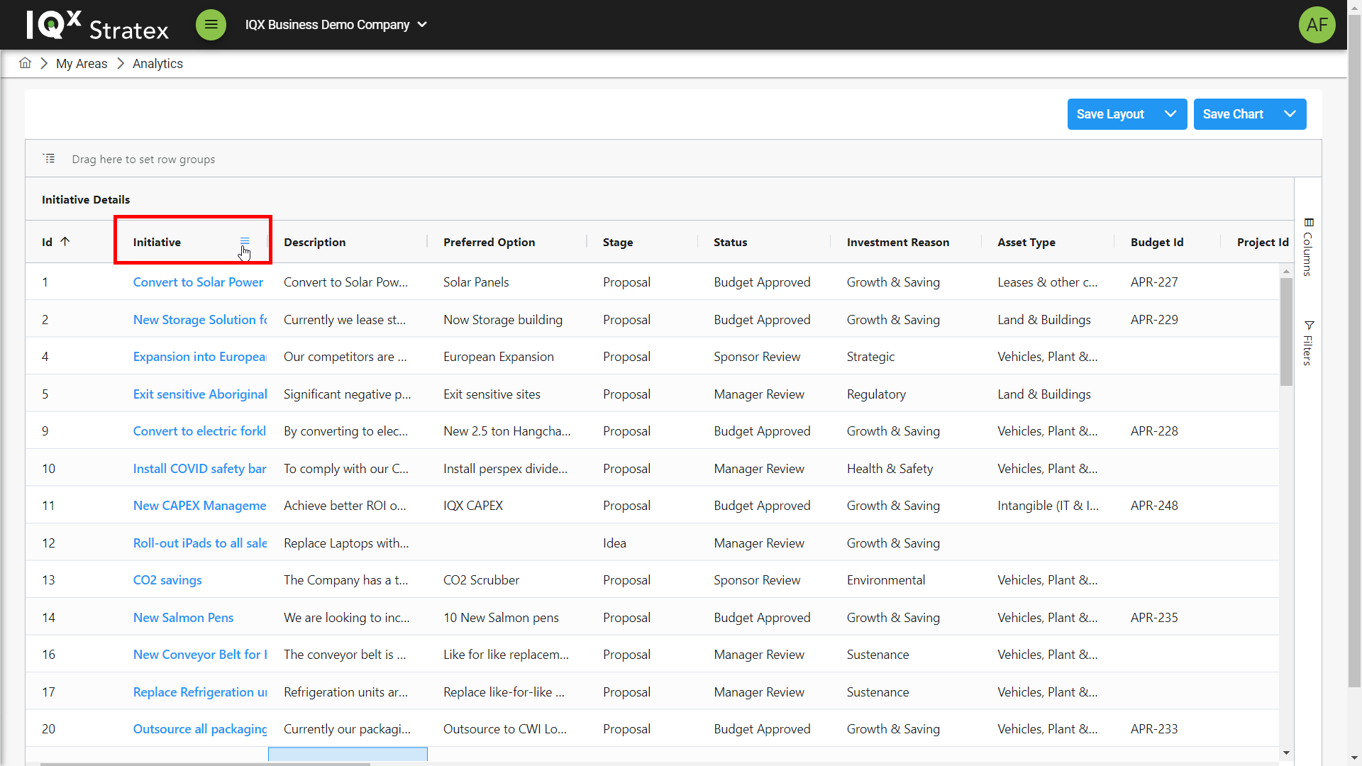The width and height of the screenshot is (1362, 766).
Task: Click the table scroll down arrow
Action: (1286, 753)
